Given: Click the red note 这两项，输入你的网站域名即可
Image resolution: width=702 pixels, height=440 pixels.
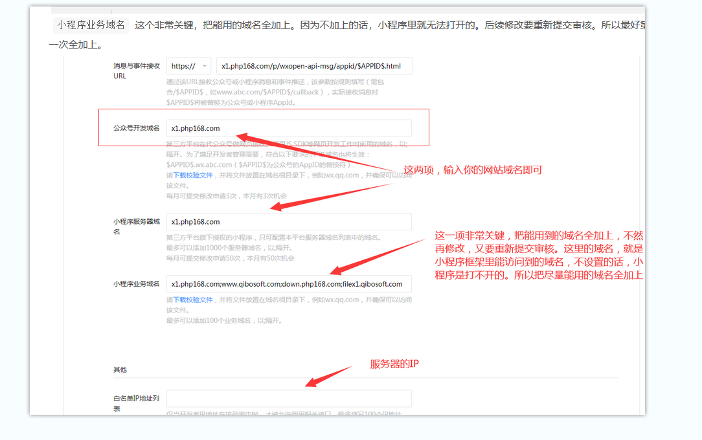Looking at the screenshot, I should 473,170.
